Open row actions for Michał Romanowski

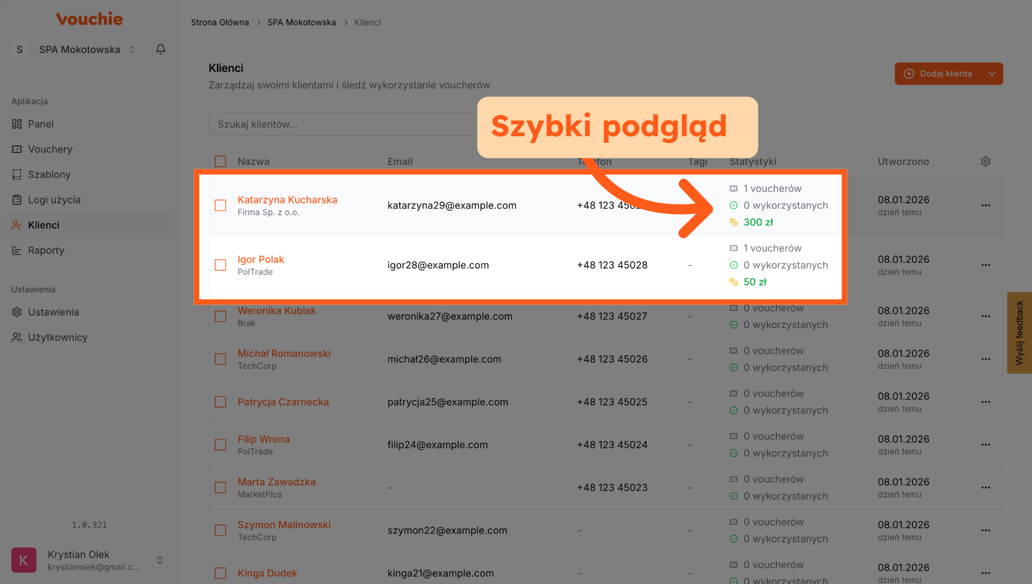985,359
